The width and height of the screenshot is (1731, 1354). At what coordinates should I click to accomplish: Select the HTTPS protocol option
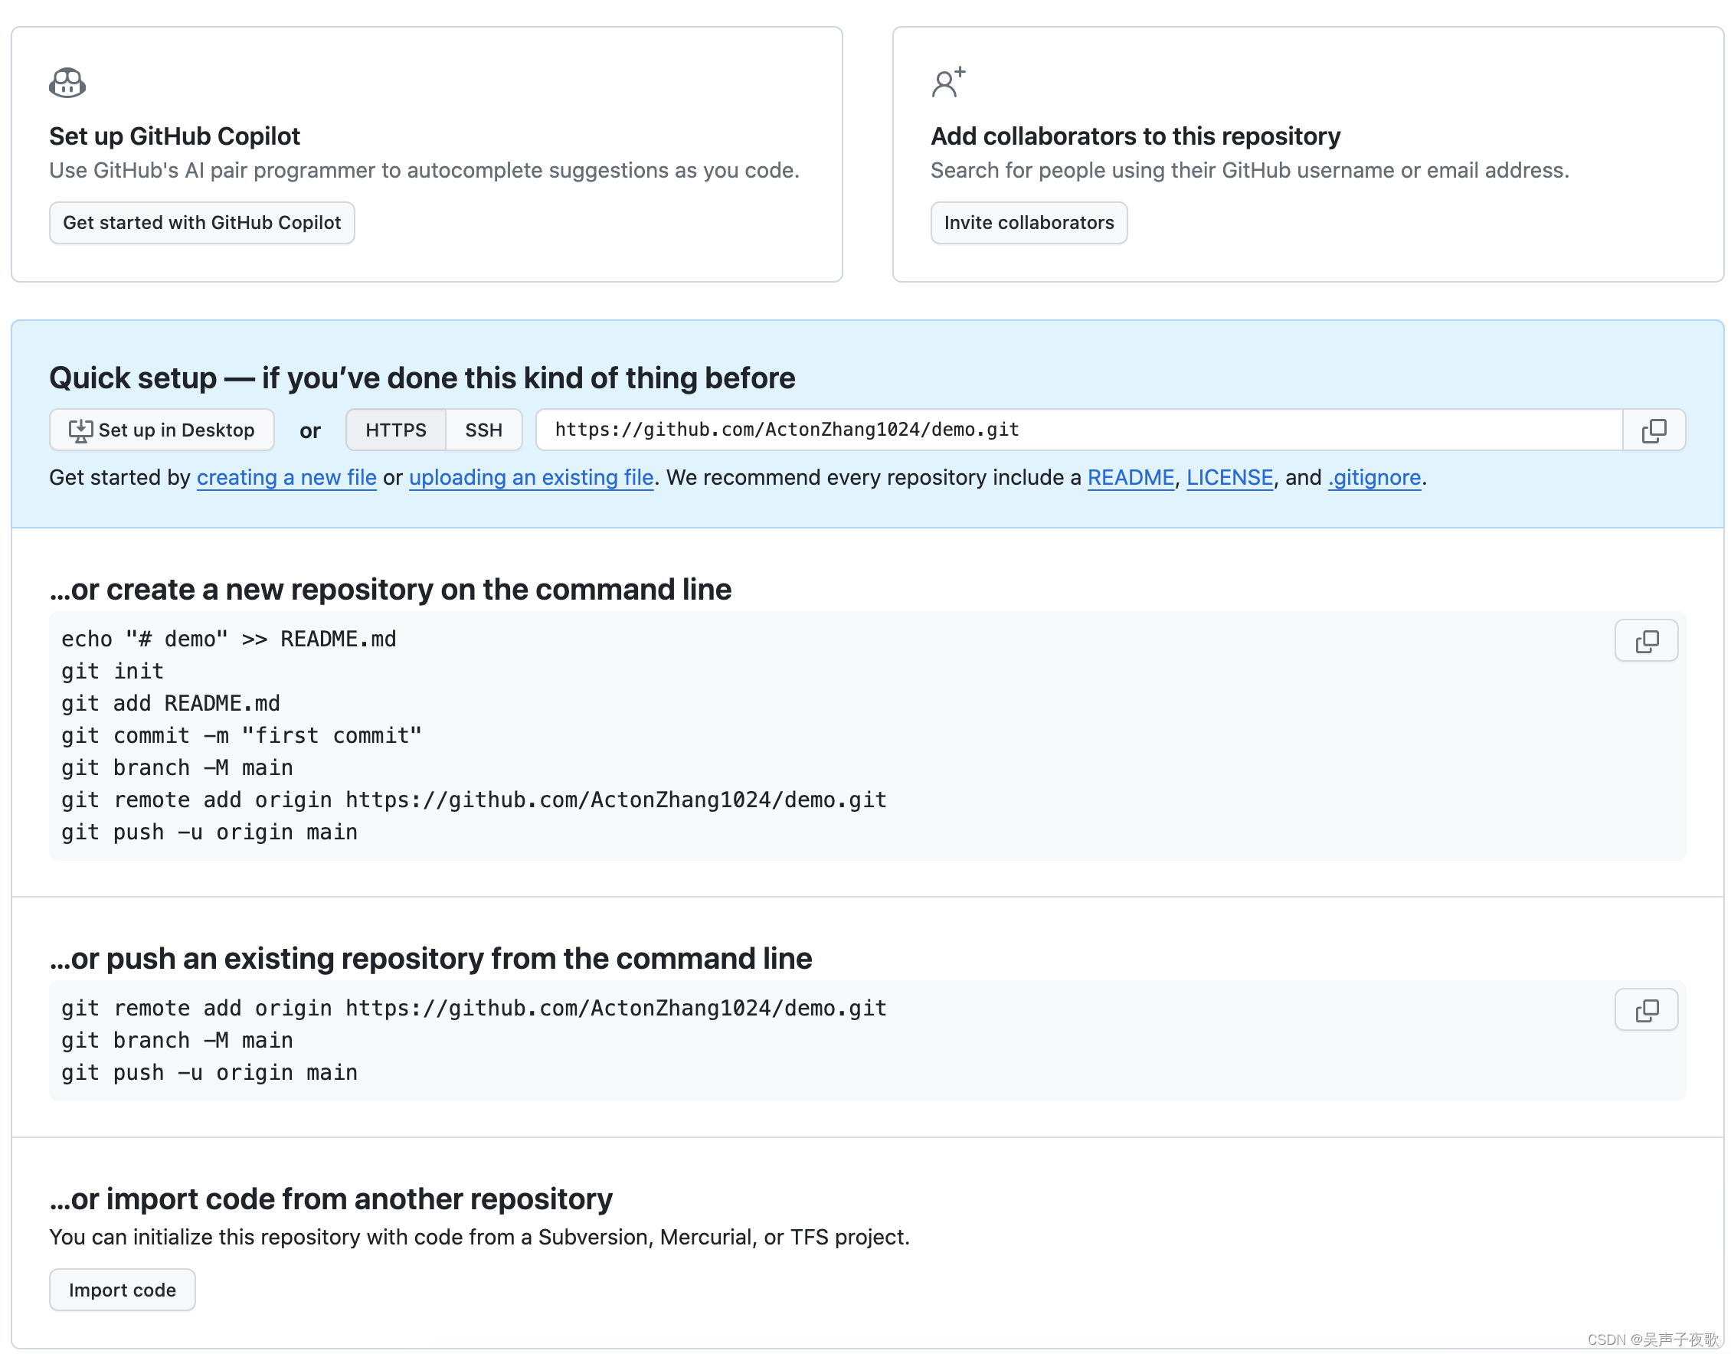396,430
